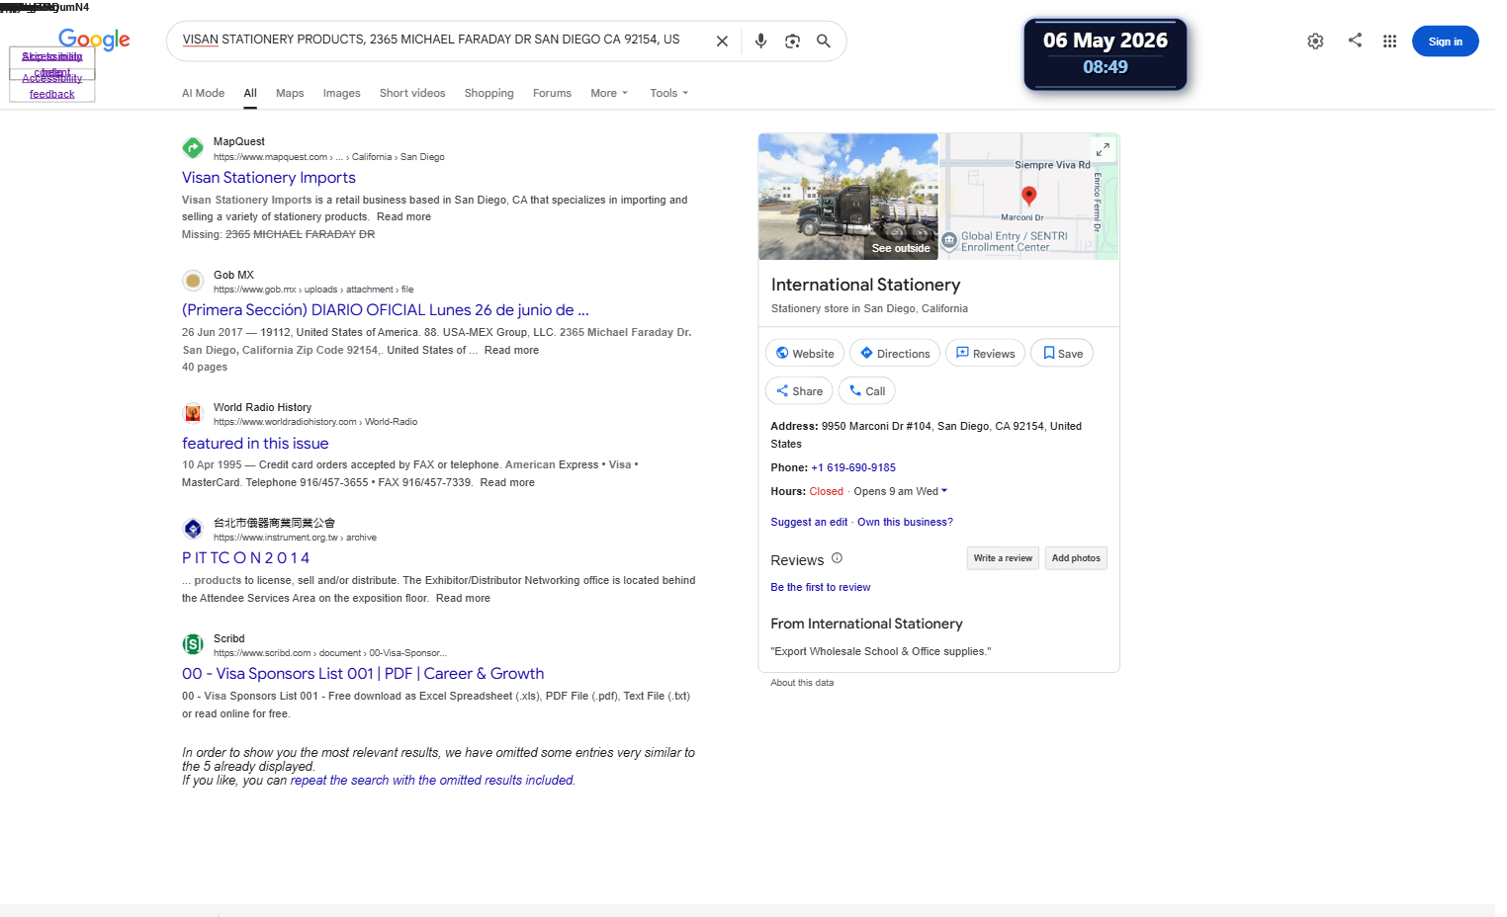This screenshot has width=1507, height=917.
Task: Open the Visan Stationery Imports result
Action: coord(269,178)
